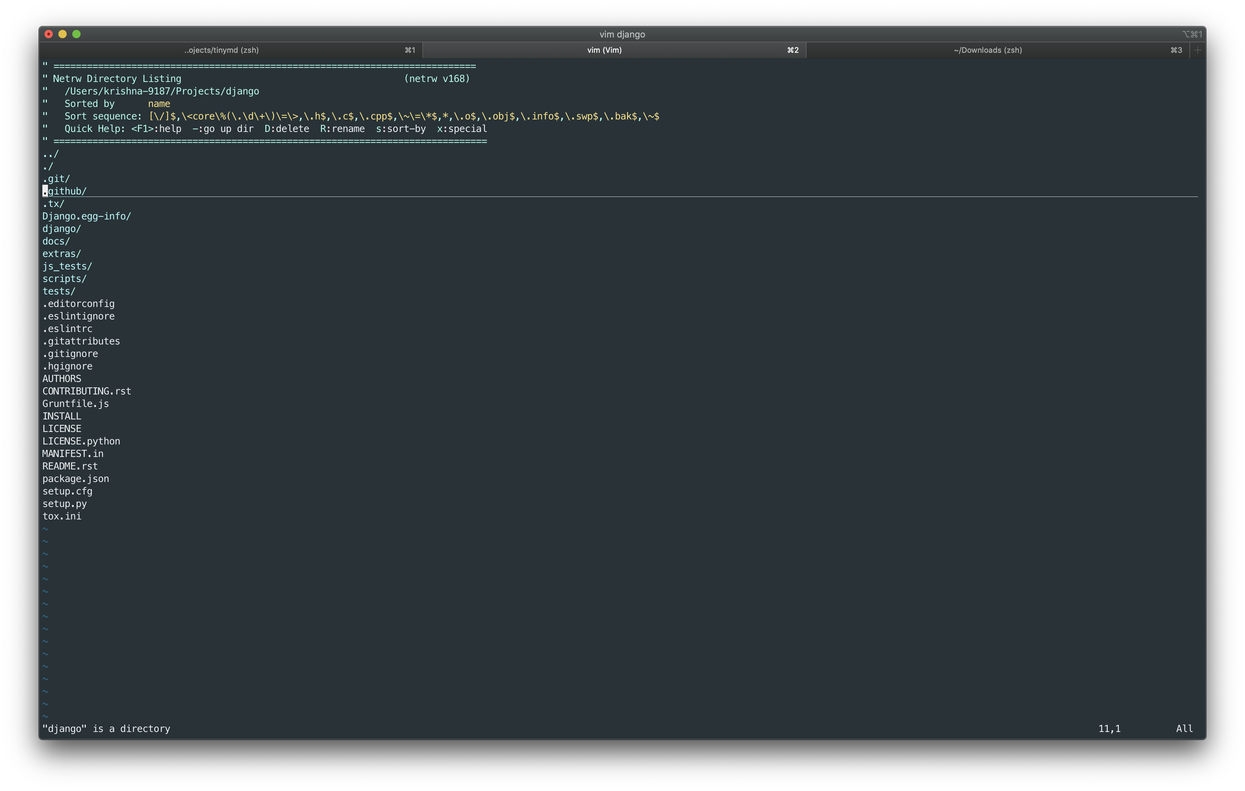Open the ~/Downloads (zsh) tab
This screenshot has height=791, width=1245.
[x=997, y=50]
